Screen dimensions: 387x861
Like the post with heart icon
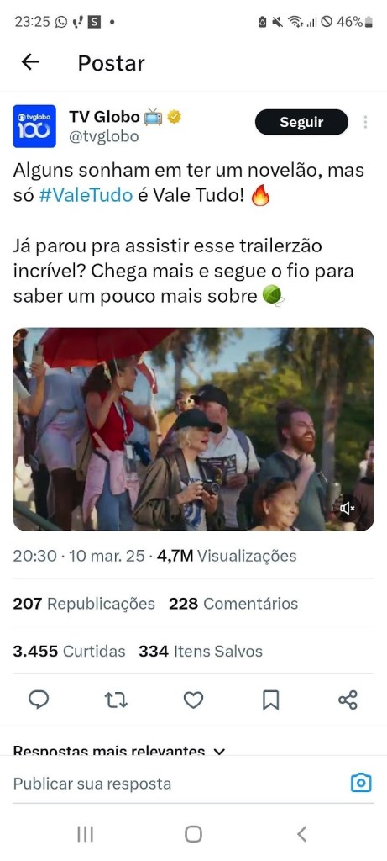coord(193,700)
